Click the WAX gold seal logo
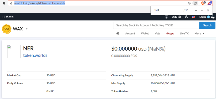The image size is (216, 99). [6, 29]
